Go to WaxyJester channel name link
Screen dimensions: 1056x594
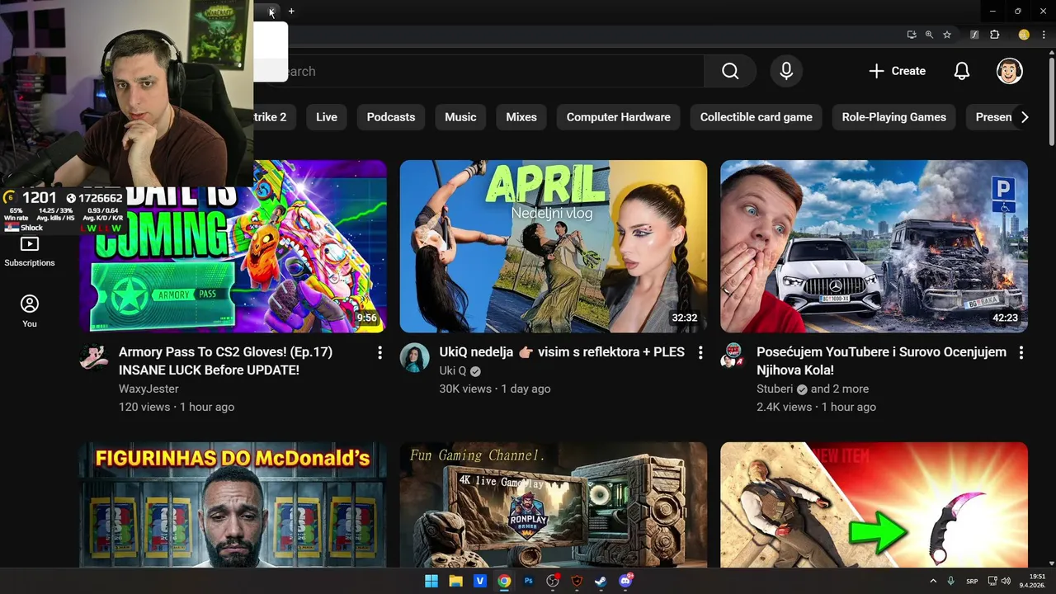(148, 389)
